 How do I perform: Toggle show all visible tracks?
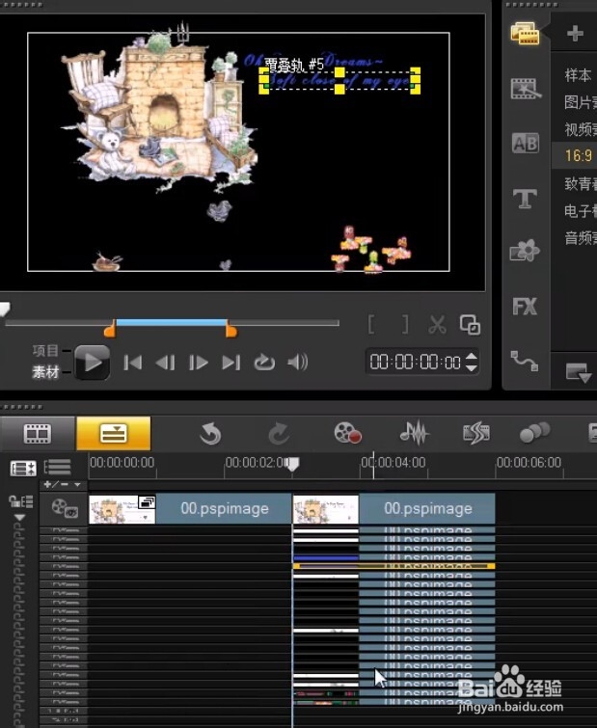[x=23, y=468]
